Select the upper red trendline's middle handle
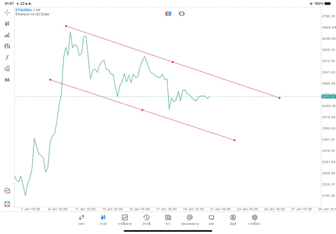This screenshot has width=336, height=234. point(173,62)
